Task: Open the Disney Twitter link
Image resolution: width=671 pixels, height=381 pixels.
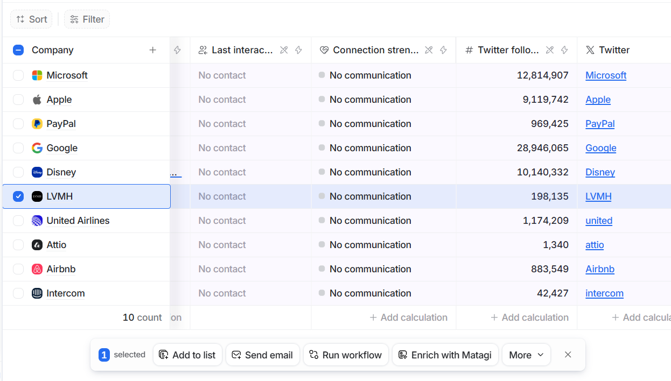Action: coord(600,172)
